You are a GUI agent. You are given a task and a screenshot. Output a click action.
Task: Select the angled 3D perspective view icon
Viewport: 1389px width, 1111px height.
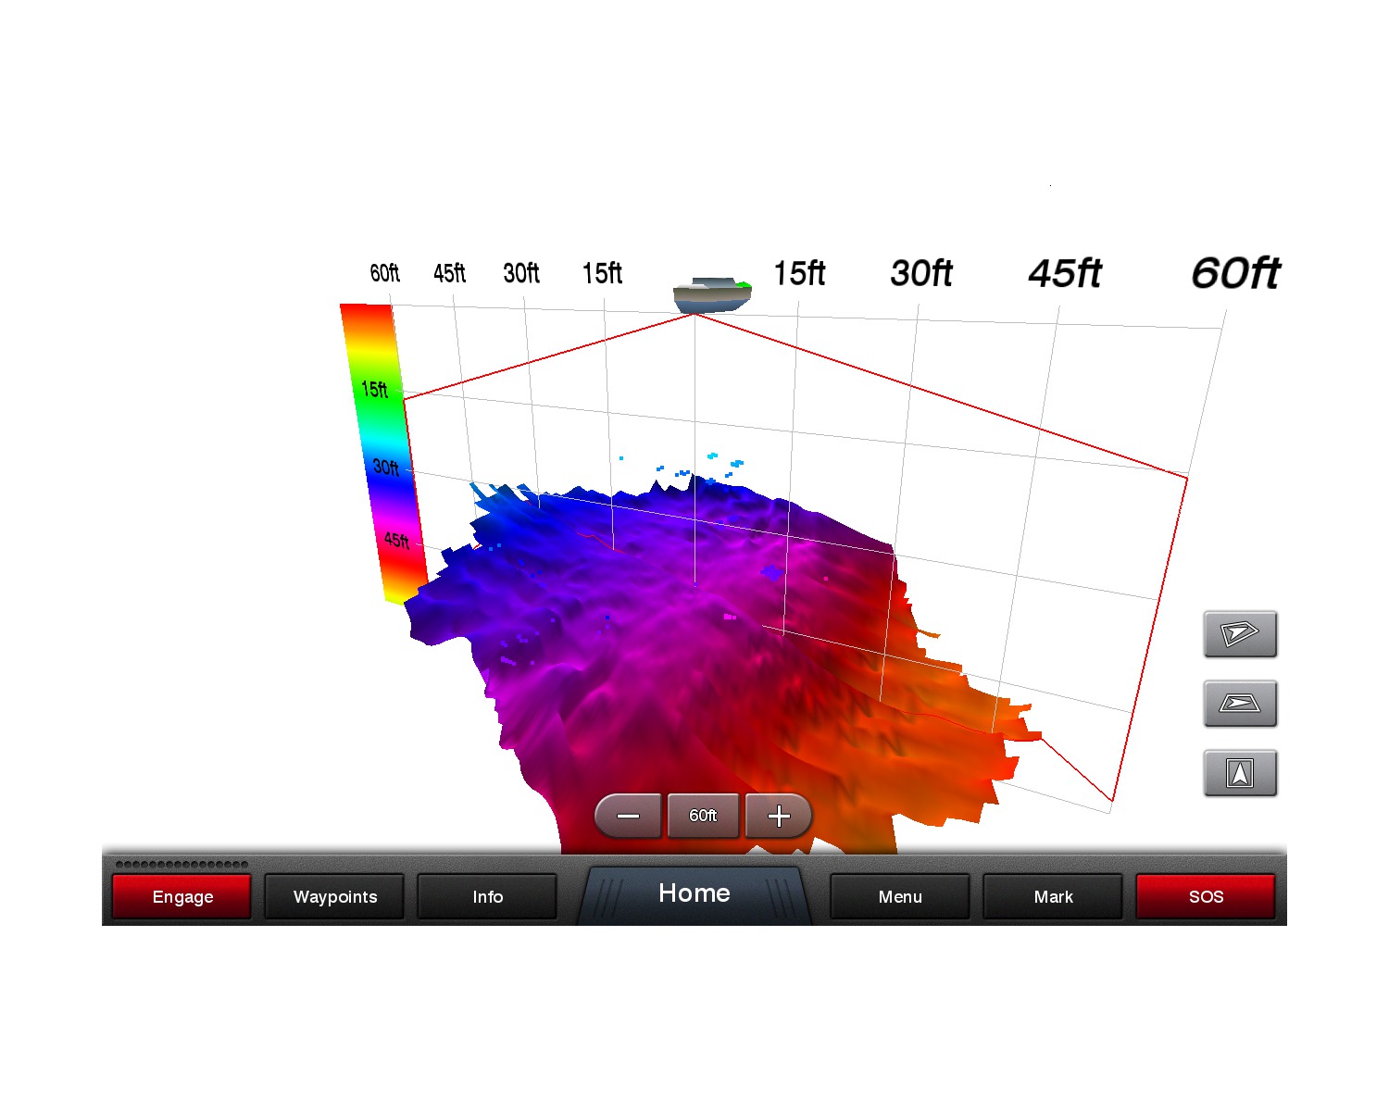click(1240, 634)
